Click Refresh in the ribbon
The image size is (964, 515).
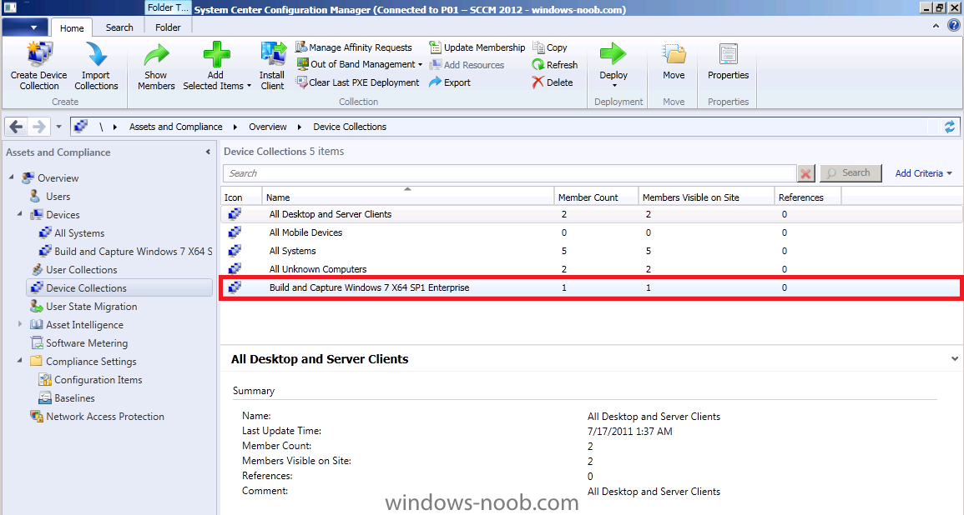554,64
